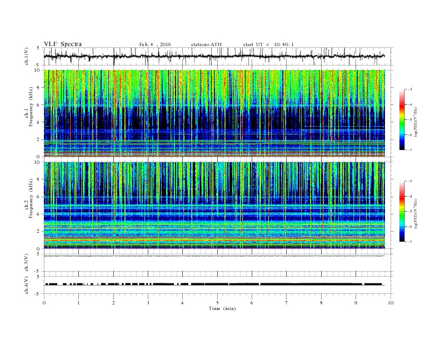The width and height of the screenshot is (440, 340).
Task: Click the "-3" label on upper color bar
Action: [x=410, y=89]
